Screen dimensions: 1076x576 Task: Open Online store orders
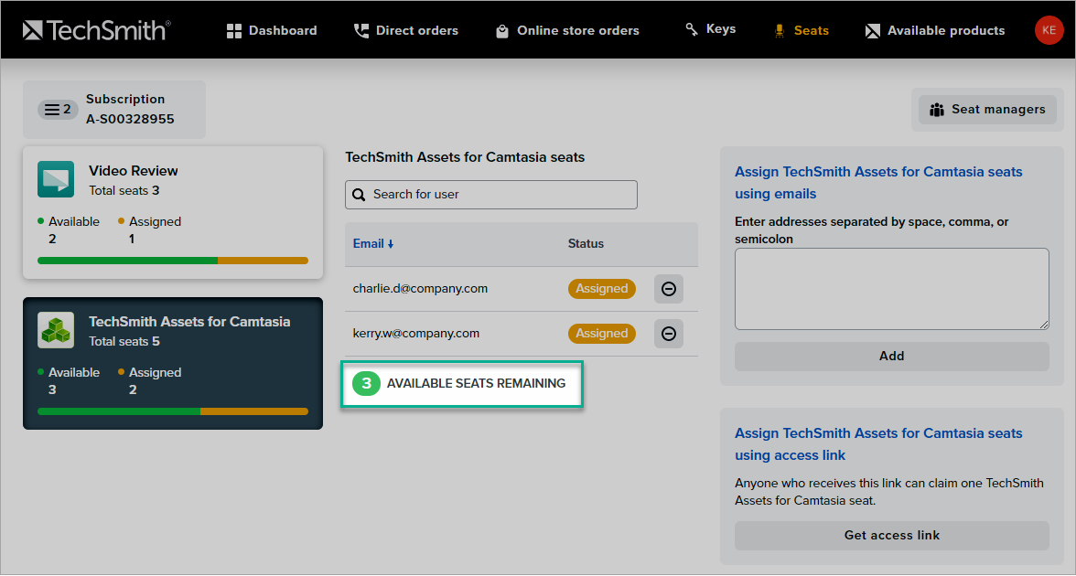tap(567, 30)
